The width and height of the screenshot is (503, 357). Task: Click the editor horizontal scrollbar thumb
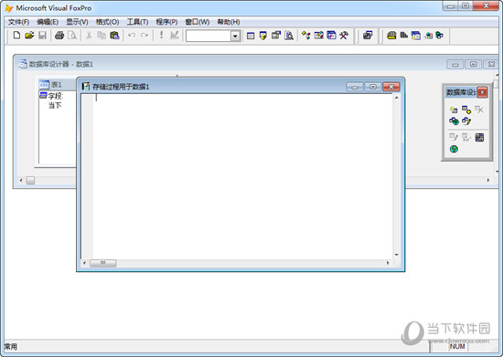pyautogui.click(x=103, y=263)
